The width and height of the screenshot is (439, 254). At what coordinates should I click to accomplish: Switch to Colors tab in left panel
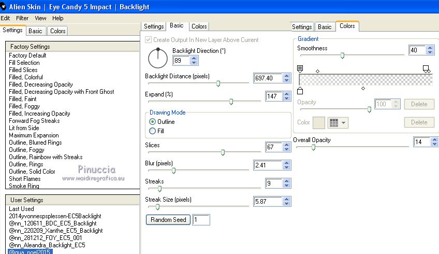[57, 31]
